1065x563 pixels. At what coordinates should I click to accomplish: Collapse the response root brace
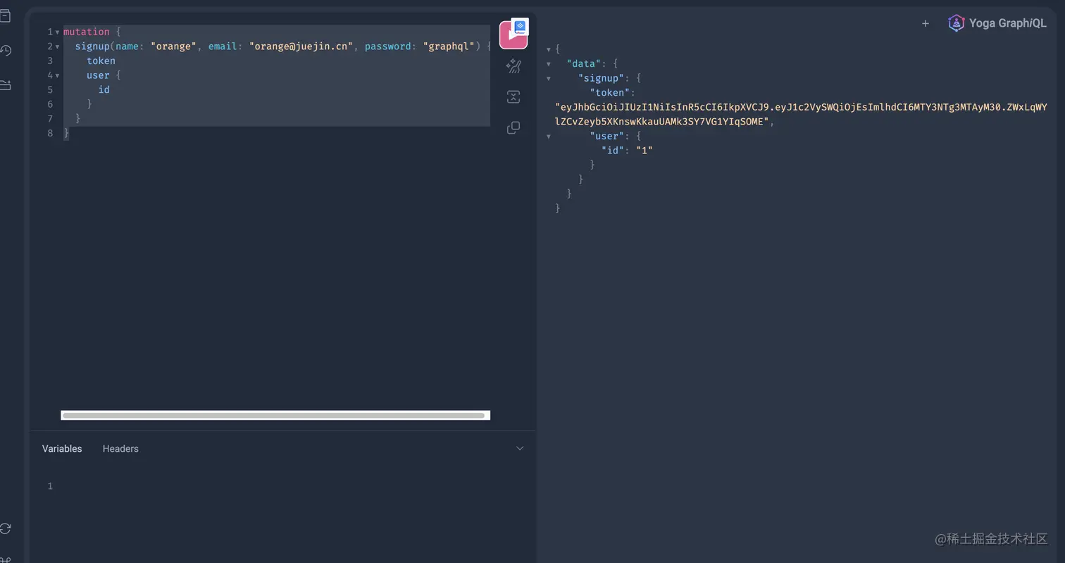pos(549,49)
